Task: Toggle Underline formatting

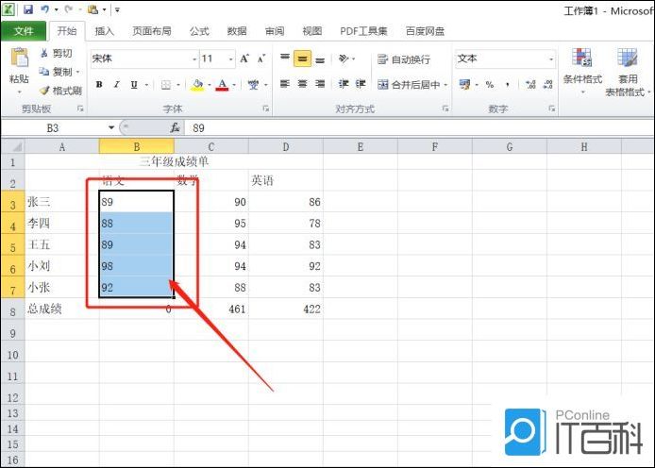Action: pos(134,85)
